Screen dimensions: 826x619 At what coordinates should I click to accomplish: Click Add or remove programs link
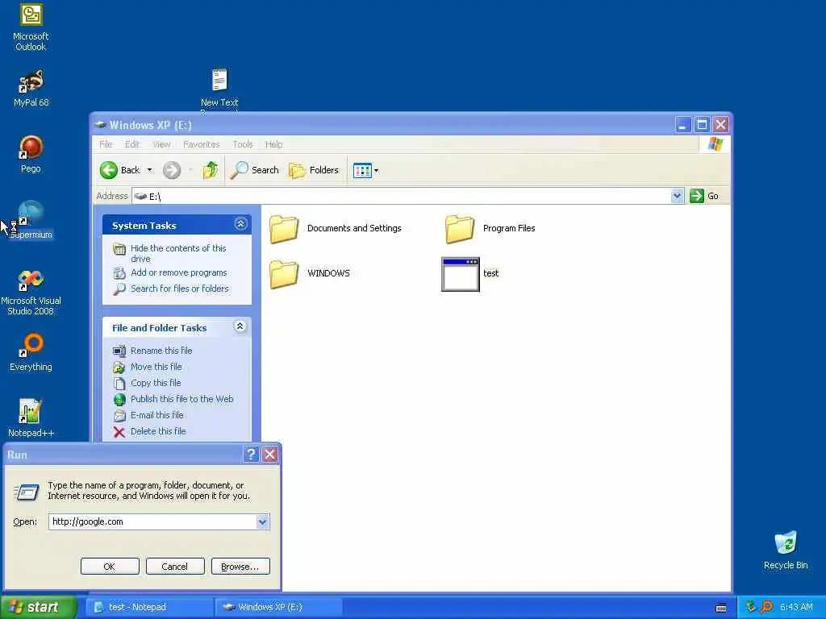[x=178, y=272]
